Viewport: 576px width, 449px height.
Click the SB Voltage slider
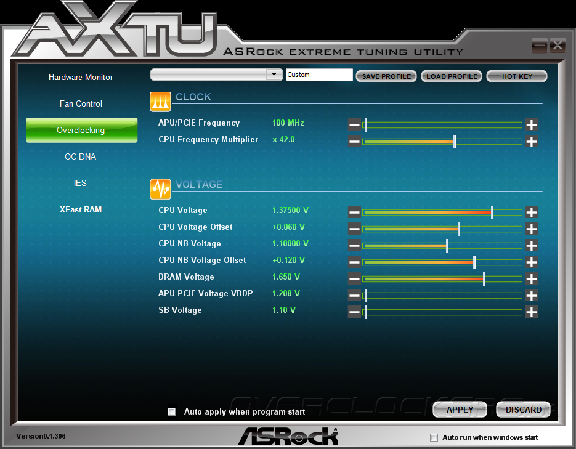[442, 312]
